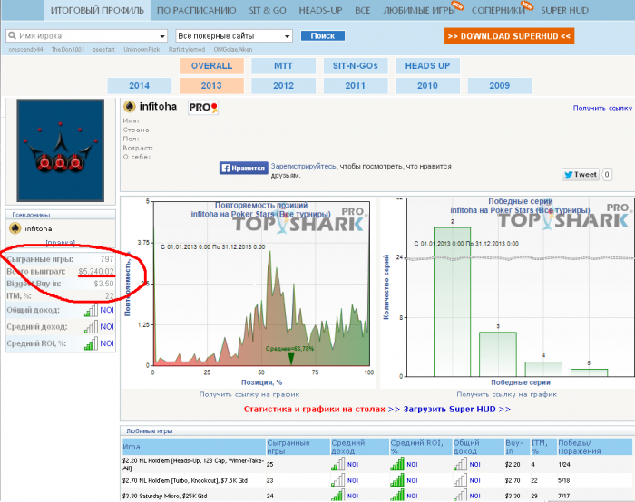The image size is (635, 502).
Task: Click Общий доход NOI link in $2.70 row
Action: [474, 480]
